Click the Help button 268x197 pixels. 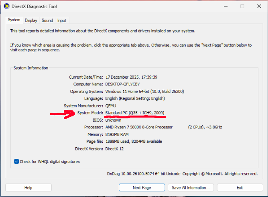[28, 188]
